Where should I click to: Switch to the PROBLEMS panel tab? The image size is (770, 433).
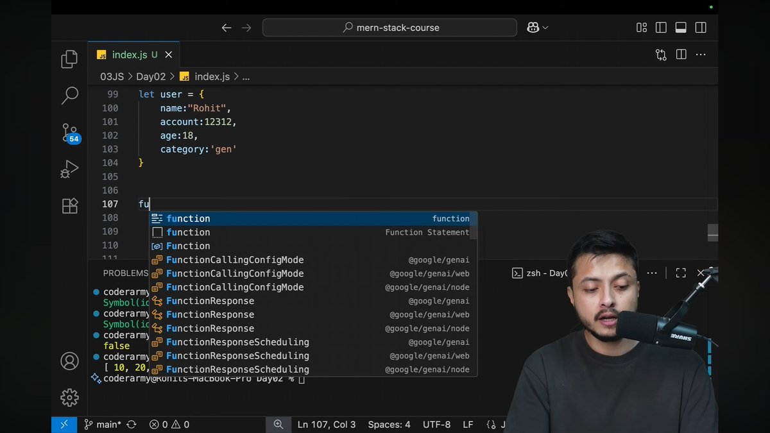[x=126, y=273]
